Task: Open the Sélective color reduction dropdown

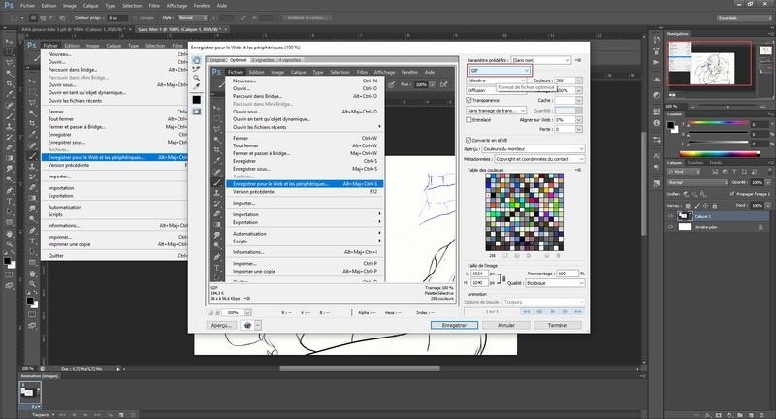Action: tap(497, 81)
